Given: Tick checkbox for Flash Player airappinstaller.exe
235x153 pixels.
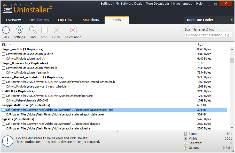Looking at the screenshot, I should coord(3,114).
